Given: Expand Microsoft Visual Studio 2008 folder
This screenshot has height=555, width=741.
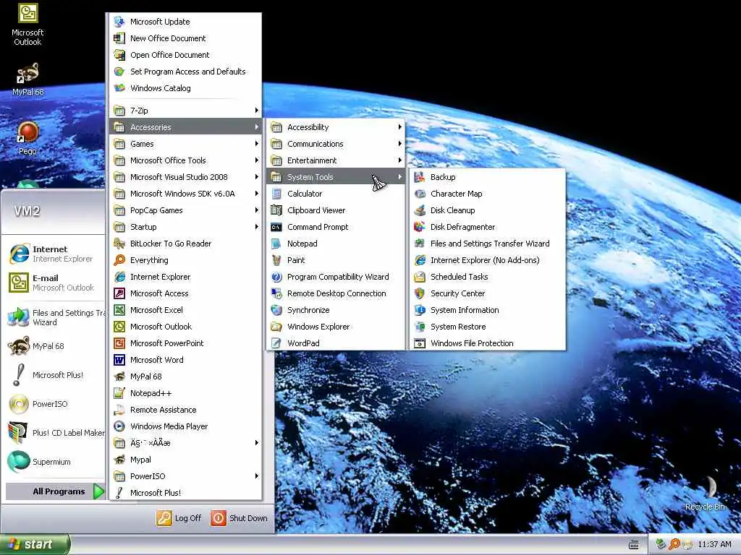Looking at the screenshot, I should pyautogui.click(x=185, y=177).
